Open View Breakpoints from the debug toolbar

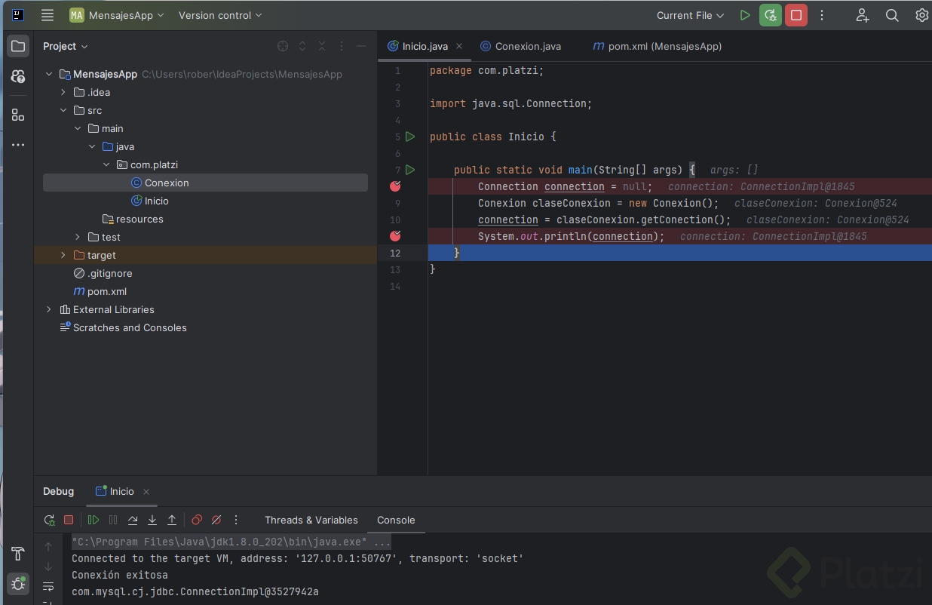(x=197, y=520)
